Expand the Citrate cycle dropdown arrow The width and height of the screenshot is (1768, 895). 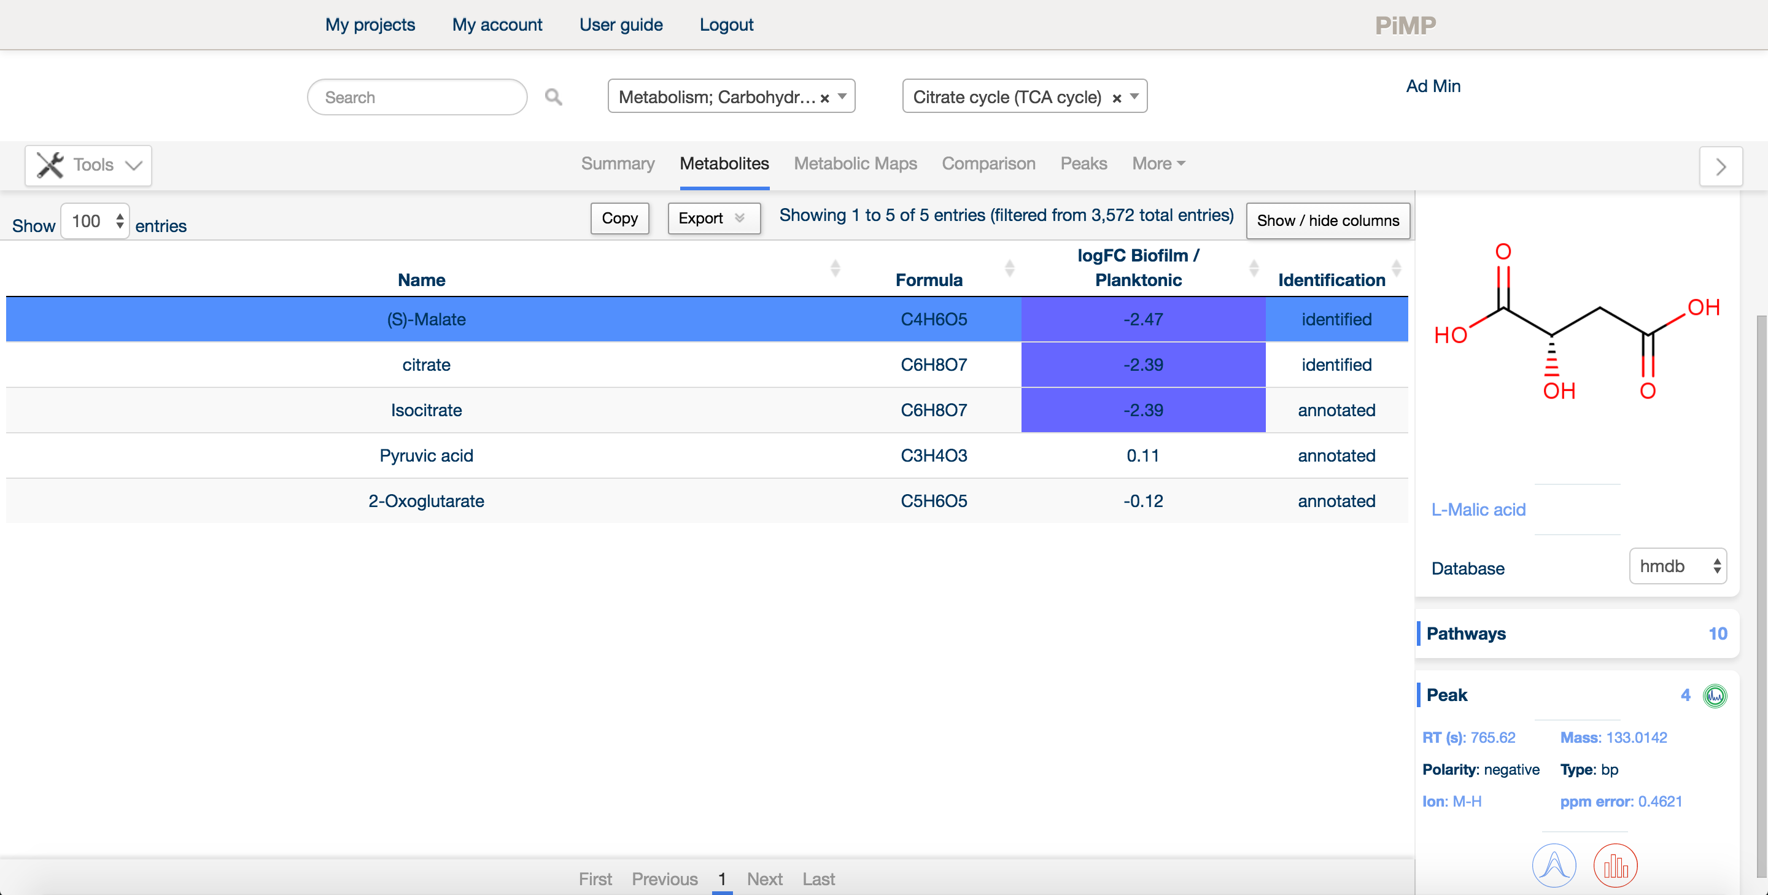coord(1134,97)
